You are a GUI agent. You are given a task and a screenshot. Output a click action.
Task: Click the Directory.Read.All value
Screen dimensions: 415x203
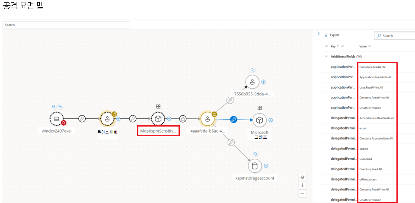[x=370, y=169]
